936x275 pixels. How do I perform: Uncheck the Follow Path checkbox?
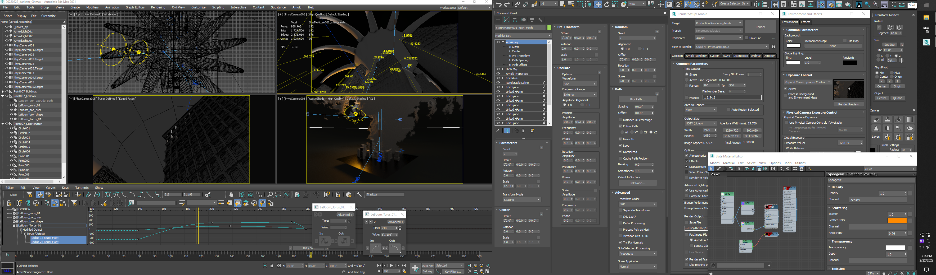(621, 126)
